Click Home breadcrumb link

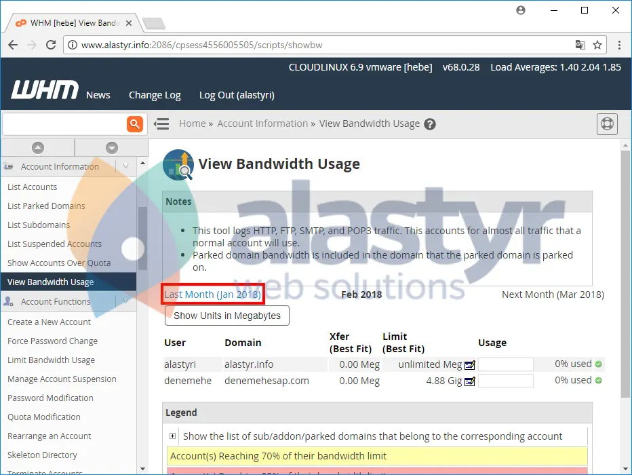pyautogui.click(x=193, y=123)
